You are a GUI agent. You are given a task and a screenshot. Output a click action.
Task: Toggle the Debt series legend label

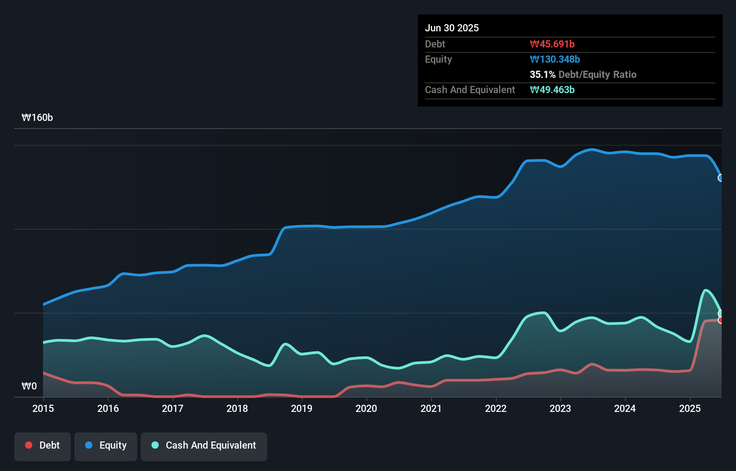pyautogui.click(x=49, y=445)
